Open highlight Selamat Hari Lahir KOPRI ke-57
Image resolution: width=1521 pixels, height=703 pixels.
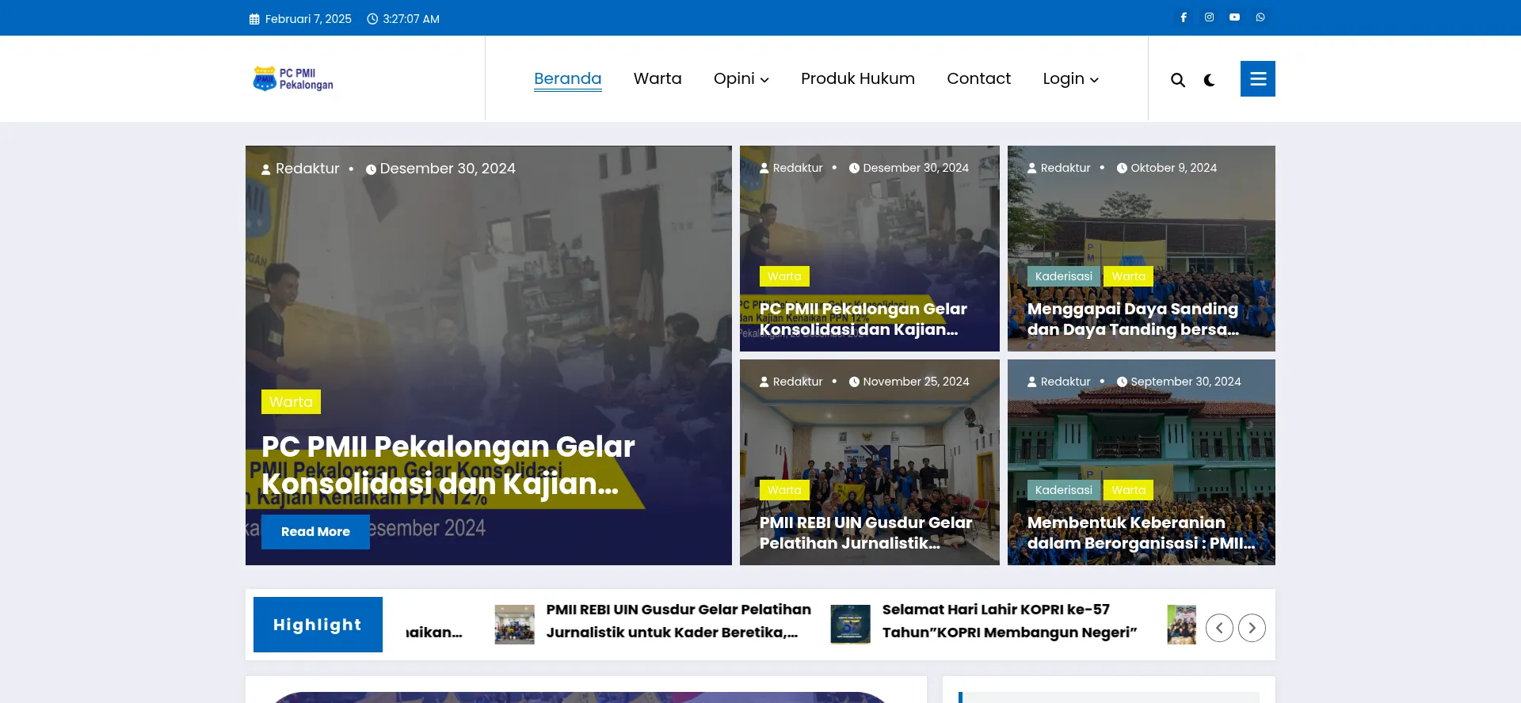pos(1009,621)
